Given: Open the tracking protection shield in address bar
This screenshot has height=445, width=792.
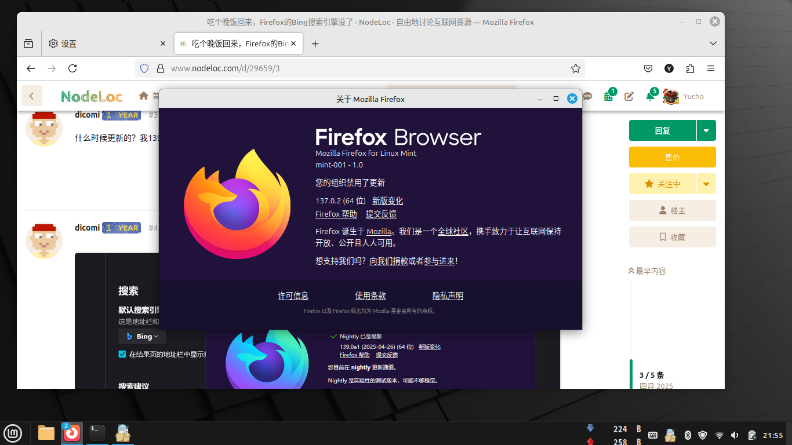Looking at the screenshot, I should coord(145,68).
